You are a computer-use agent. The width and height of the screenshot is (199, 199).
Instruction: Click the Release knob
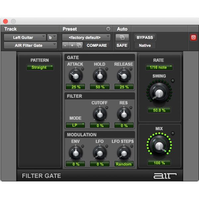pyautogui.click(x=124, y=76)
